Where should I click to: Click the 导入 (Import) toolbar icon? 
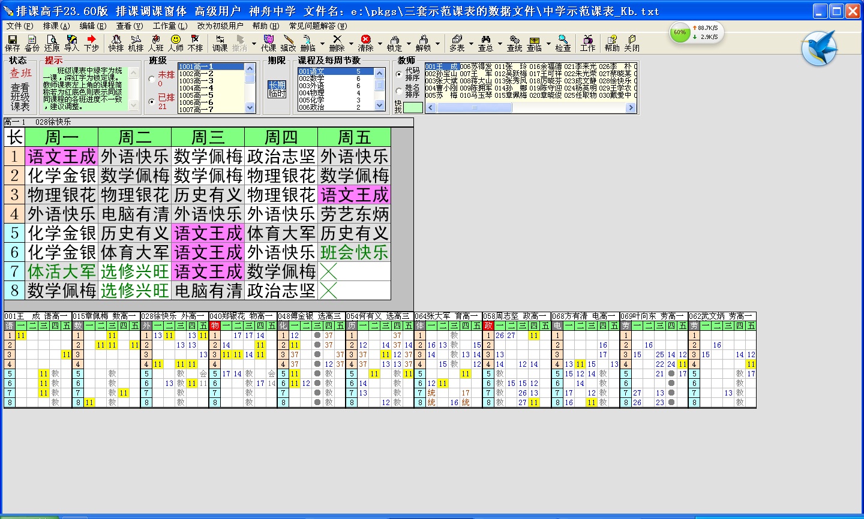click(x=71, y=43)
